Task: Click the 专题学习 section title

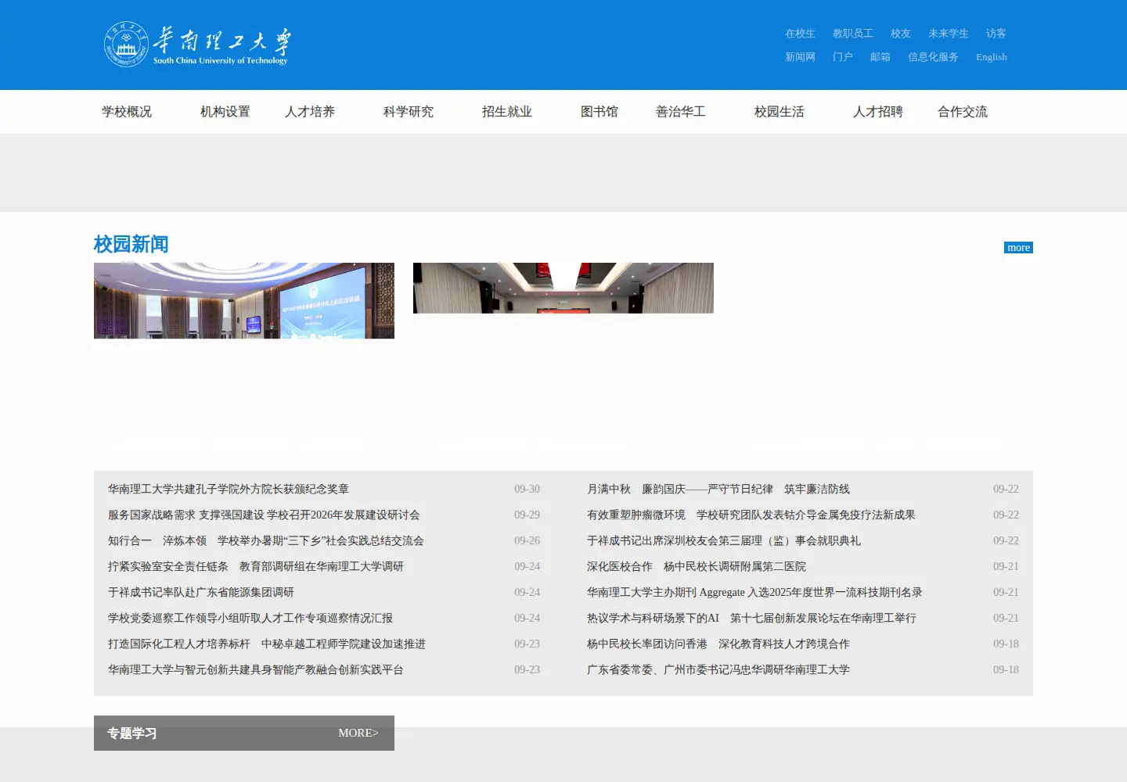Action: click(x=131, y=734)
